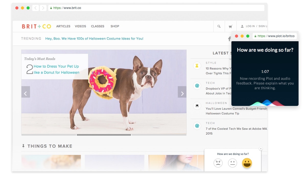Click the Style category dress icon

[x=197, y=66]
